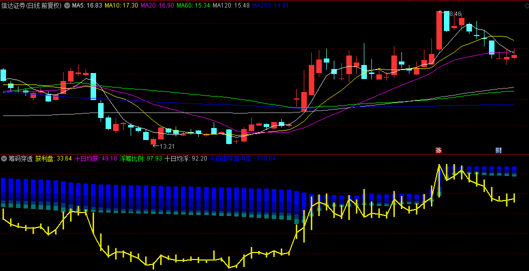Select the 浮筹比例: 97.93 value
The image size is (529, 271).
[141, 158]
